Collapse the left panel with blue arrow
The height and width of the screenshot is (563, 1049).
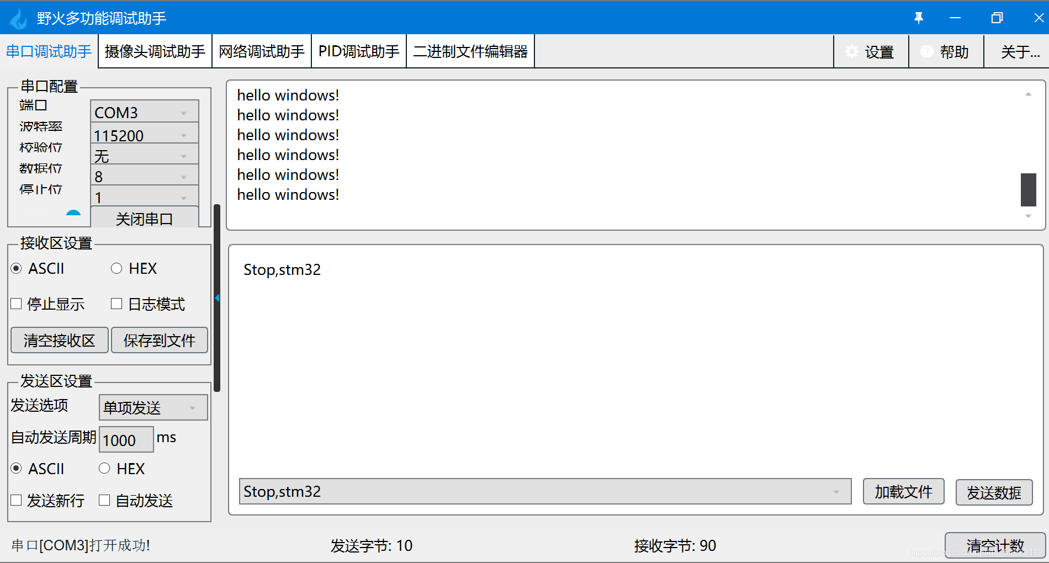217,298
